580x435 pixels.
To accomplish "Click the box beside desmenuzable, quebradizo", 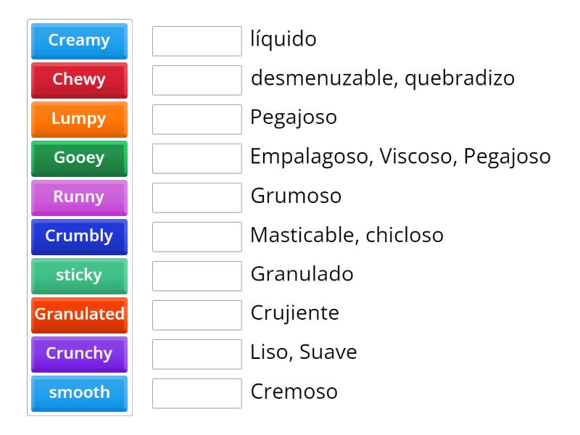I will coord(196,80).
